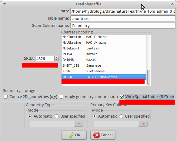Open the Primary Key Column dropdown
The image size is (177, 142).
[x=121, y=124]
